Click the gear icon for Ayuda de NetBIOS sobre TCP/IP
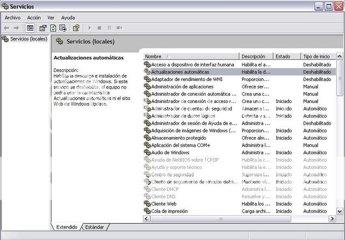This screenshot has height=240, width=345. (x=147, y=160)
